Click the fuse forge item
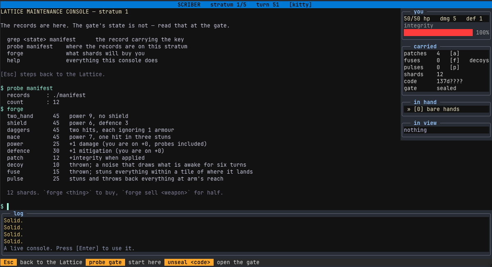Image resolution: width=492 pixels, height=267 pixels. pos(130,172)
